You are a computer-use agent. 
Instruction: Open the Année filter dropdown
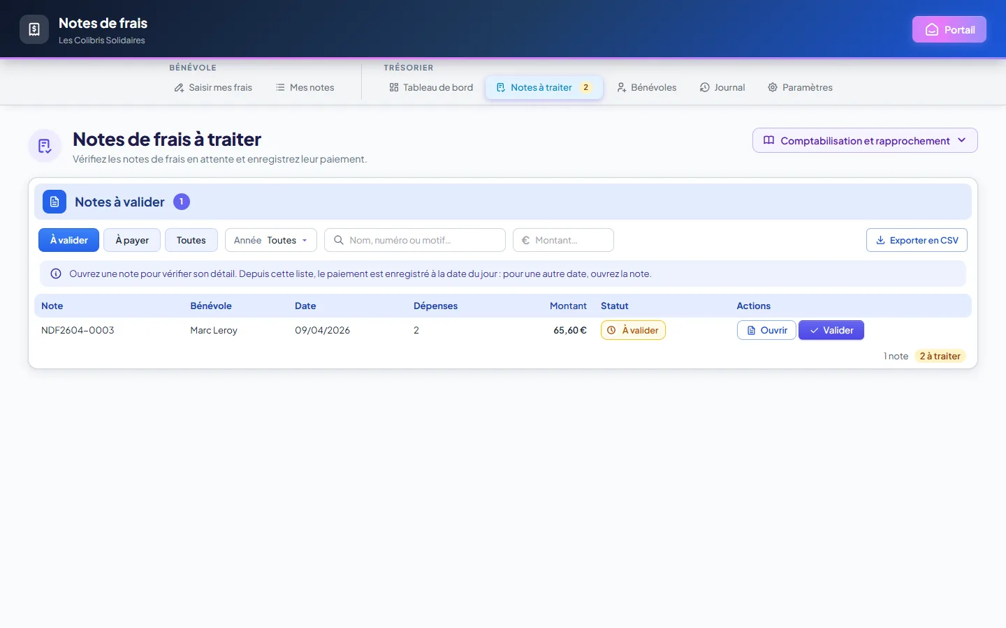271,240
